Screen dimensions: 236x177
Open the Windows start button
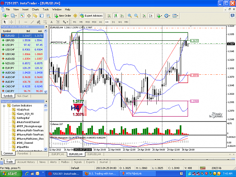[x=10, y=174]
